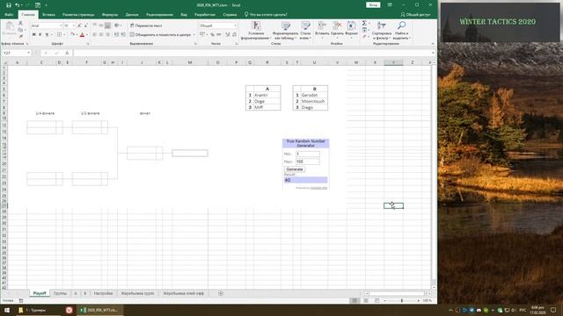
Task: Toggle Wrap Text (Перенести текст)
Action: tap(146, 25)
